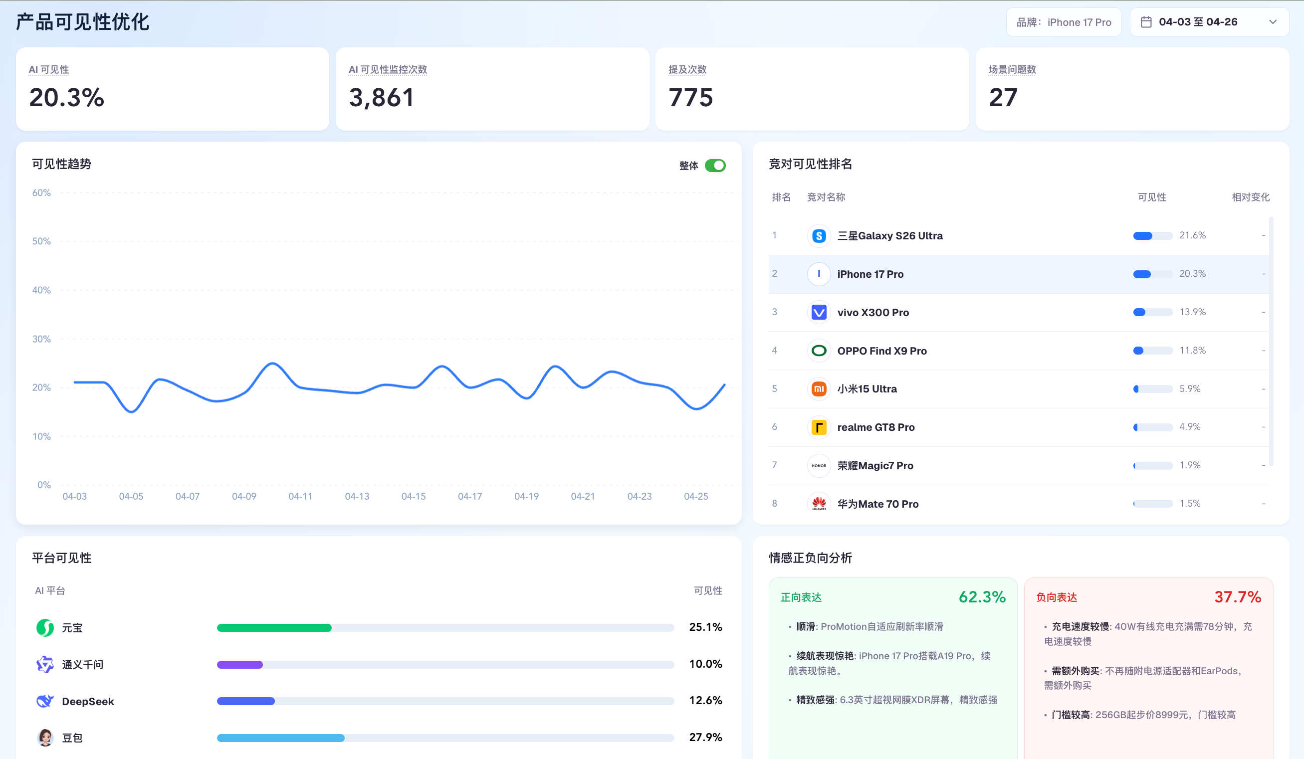This screenshot has height=759, width=1304.
Task: Select the 小米15 Ultra name
Action: pyautogui.click(x=867, y=389)
